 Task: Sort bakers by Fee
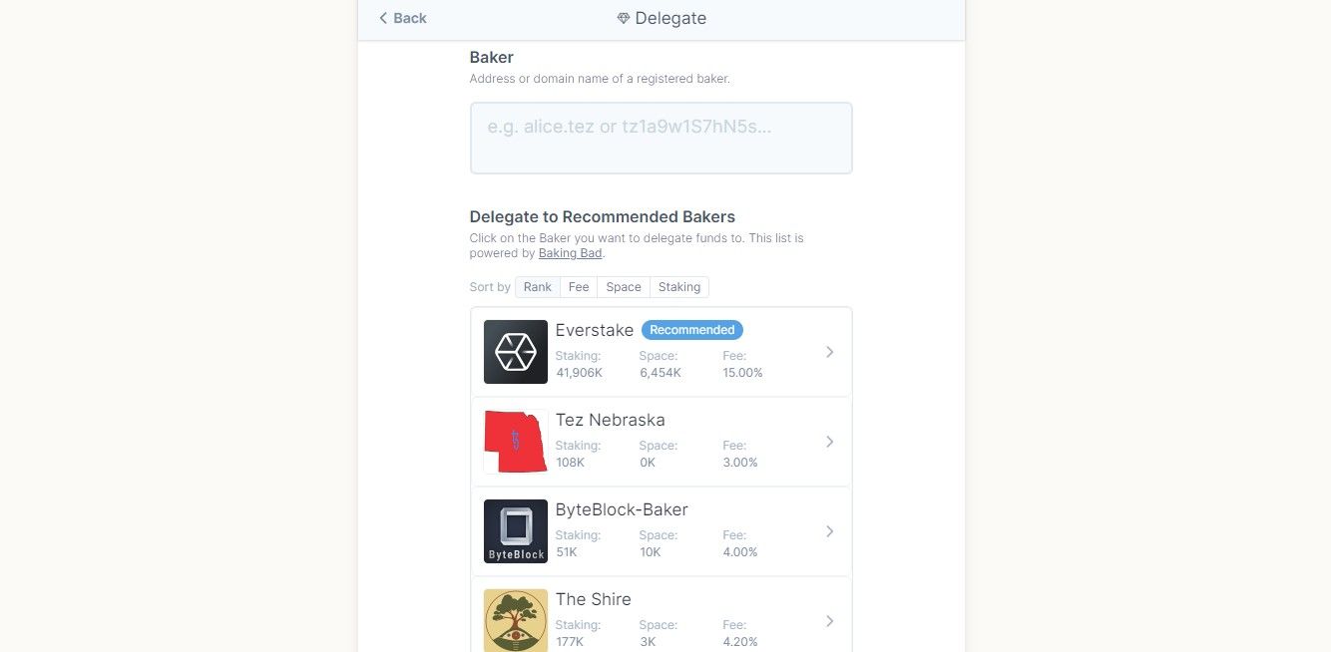click(x=579, y=287)
